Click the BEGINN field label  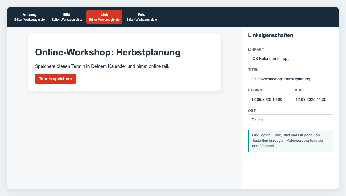click(x=255, y=90)
